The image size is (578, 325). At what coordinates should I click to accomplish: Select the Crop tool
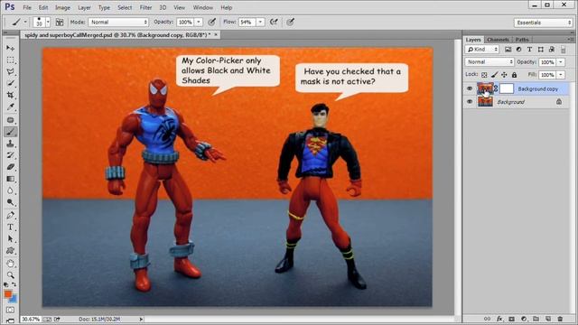click(x=10, y=96)
